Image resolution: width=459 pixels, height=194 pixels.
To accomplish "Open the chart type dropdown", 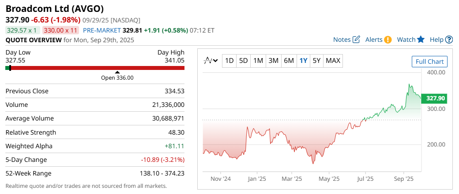I will point(211,61).
